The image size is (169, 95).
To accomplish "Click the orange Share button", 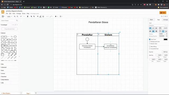I will (163, 13).
